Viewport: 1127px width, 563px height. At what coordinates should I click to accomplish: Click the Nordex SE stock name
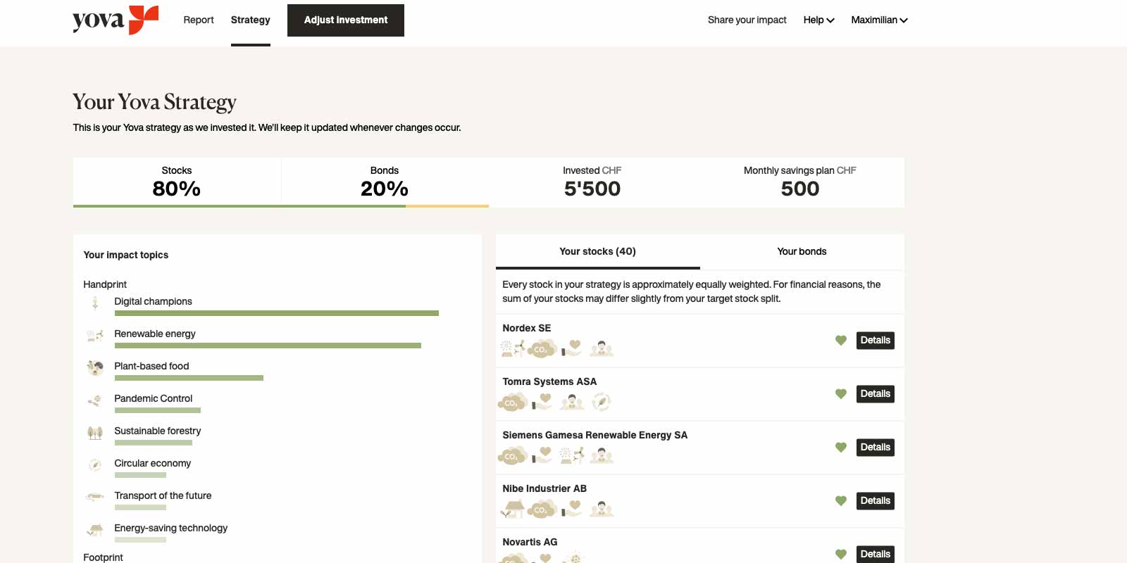point(527,328)
